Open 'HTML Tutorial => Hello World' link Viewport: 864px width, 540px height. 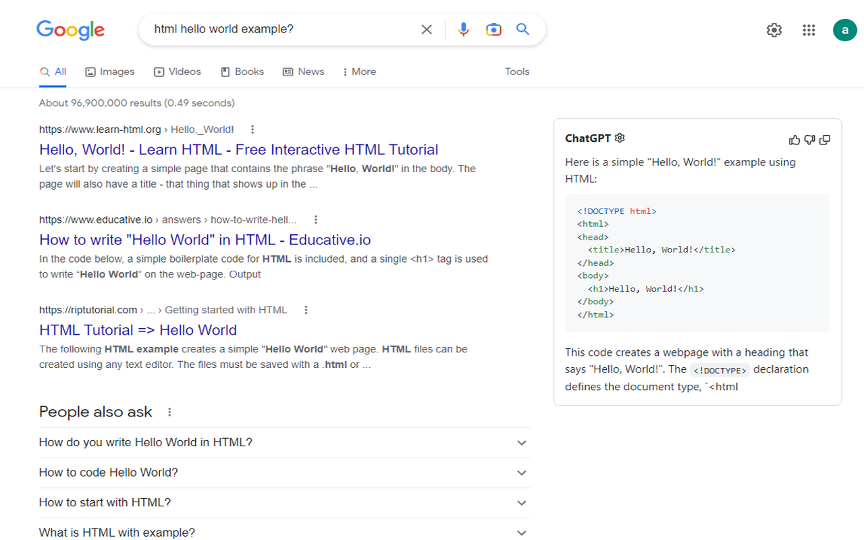click(x=138, y=330)
